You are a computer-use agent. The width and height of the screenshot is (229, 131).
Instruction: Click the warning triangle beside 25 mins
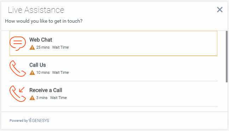click(x=32, y=48)
